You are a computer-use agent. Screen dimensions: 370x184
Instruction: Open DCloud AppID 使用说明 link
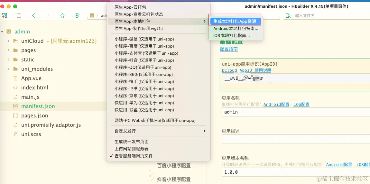(246, 70)
